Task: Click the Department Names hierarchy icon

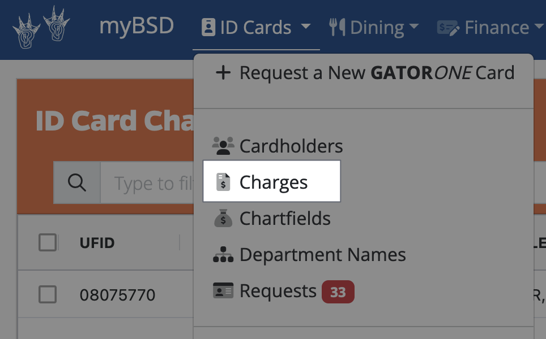Action: (223, 255)
